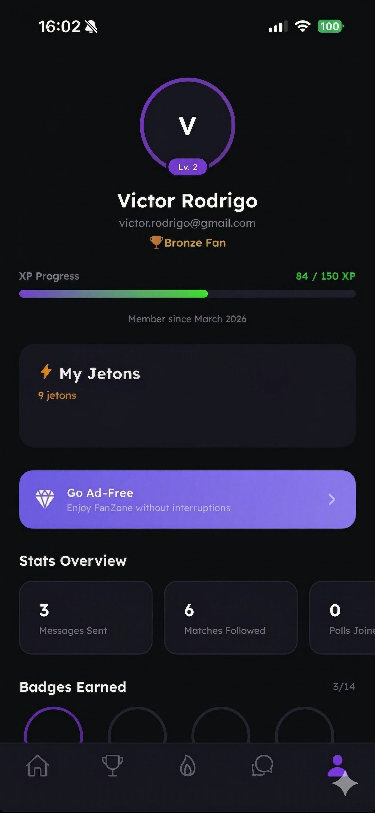Open the Home tab icon

(38, 766)
